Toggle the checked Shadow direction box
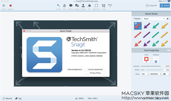The image size is (171, 101). pyautogui.click(x=156, y=62)
